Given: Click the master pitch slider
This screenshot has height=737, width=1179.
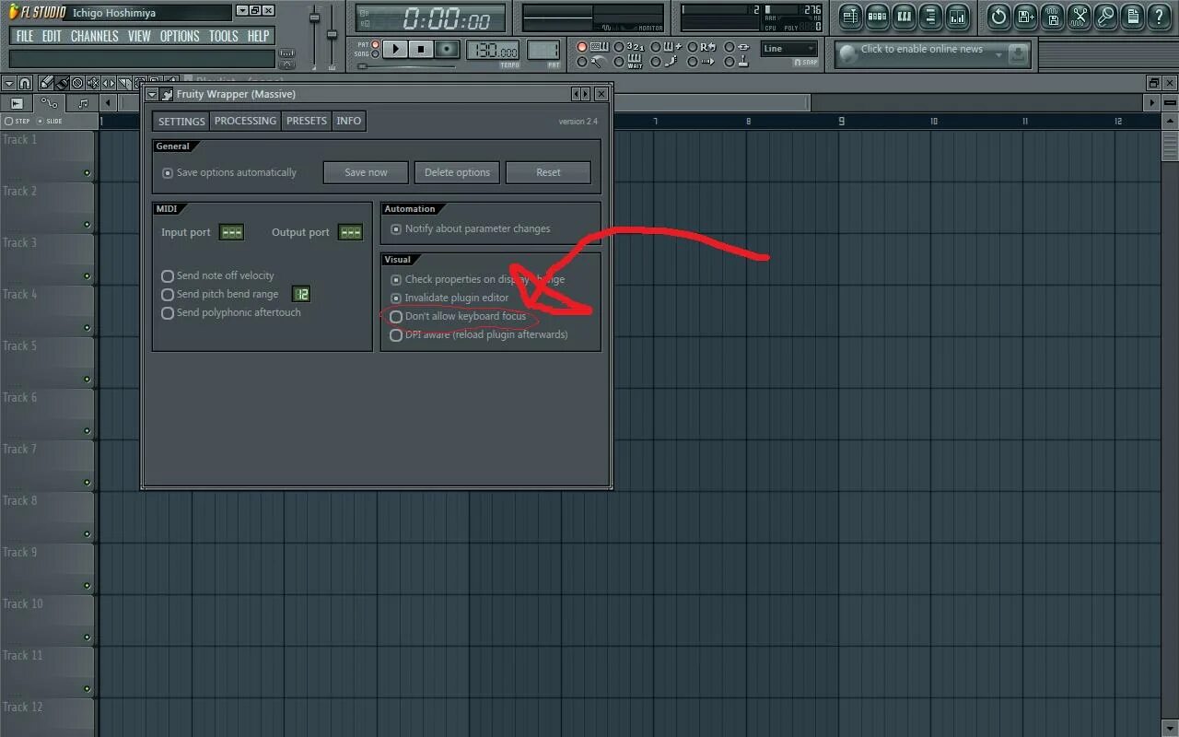Looking at the screenshot, I should 333,35.
